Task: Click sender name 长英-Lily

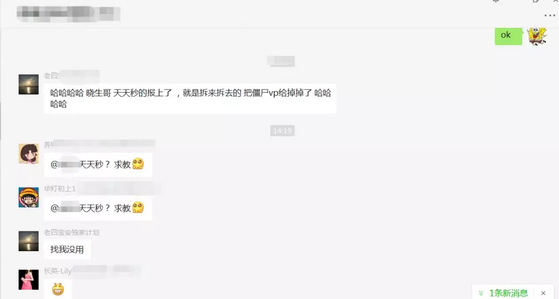Action: click(58, 271)
